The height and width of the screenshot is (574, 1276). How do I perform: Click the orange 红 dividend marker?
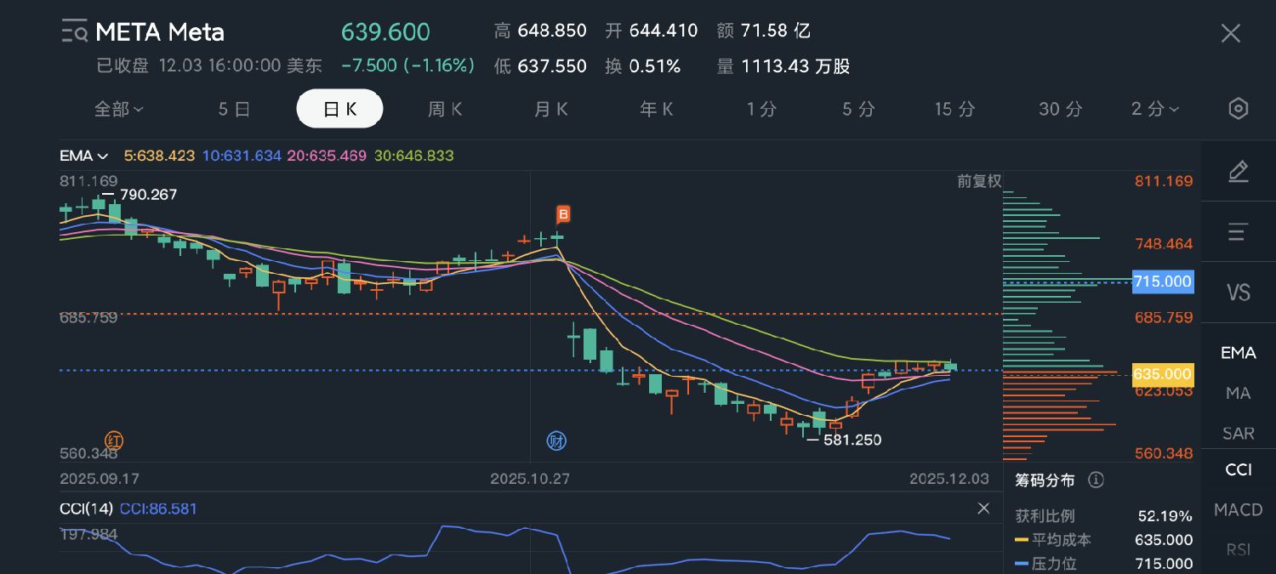click(x=114, y=440)
